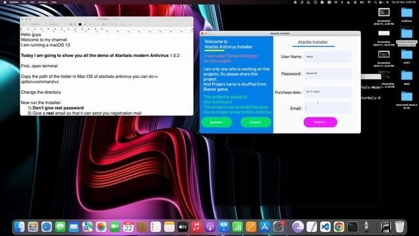
Task: Click the magenta Register button
Action: click(320, 122)
